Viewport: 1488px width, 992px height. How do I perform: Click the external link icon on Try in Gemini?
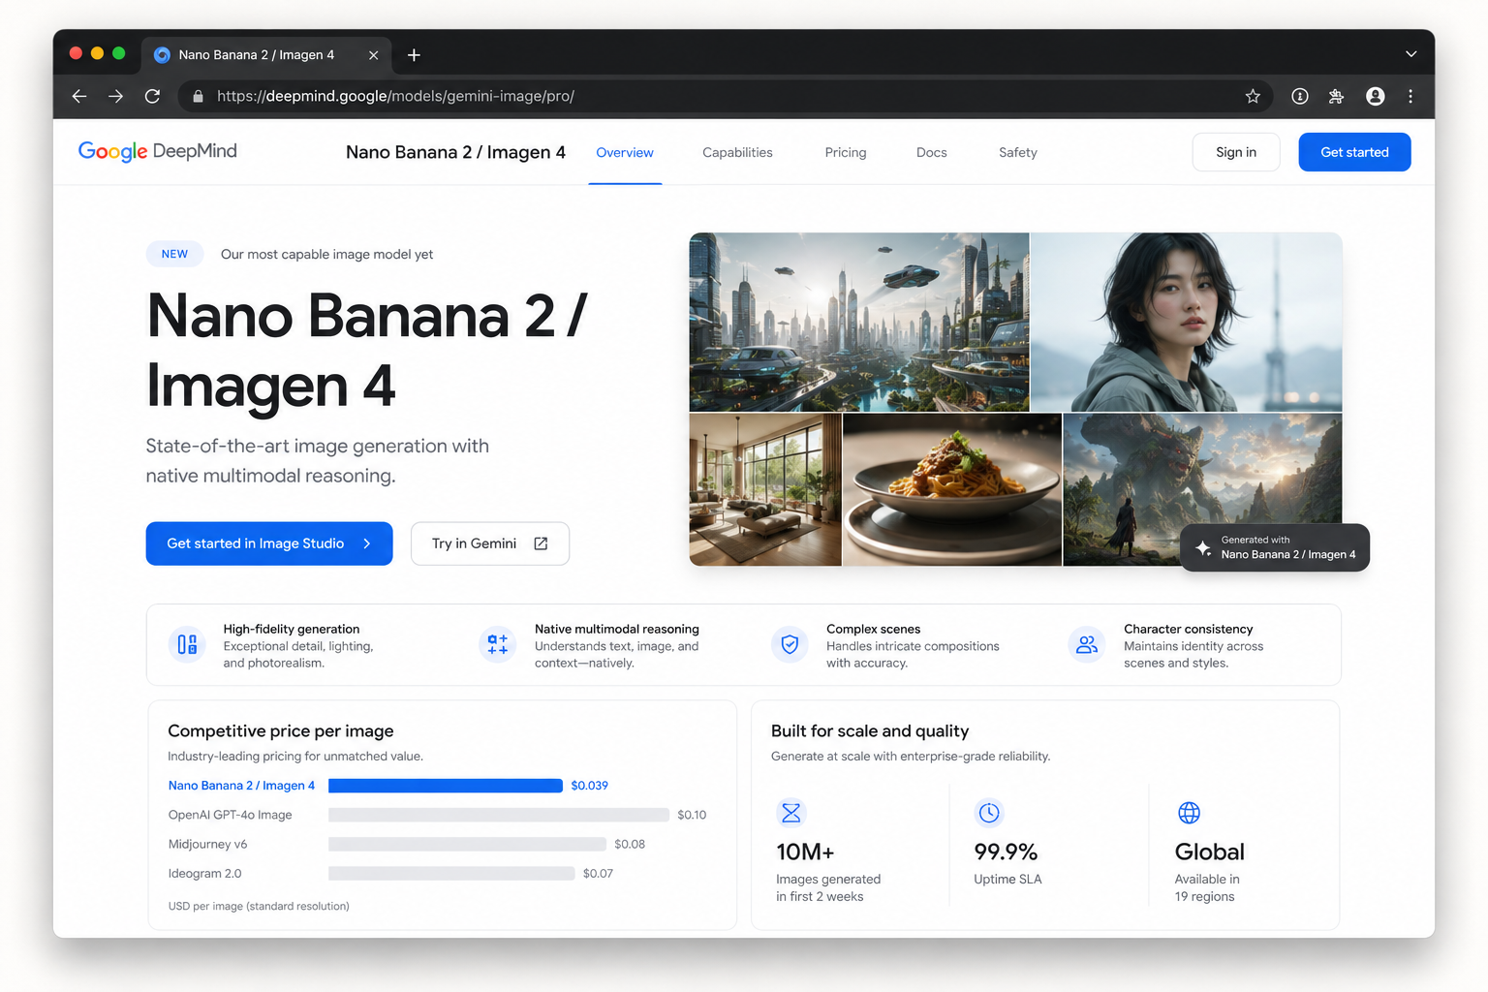(x=541, y=543)
